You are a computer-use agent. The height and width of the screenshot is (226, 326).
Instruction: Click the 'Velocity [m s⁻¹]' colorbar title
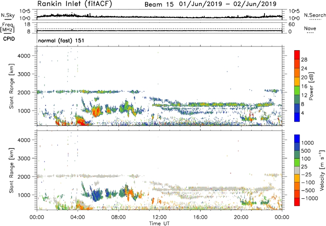(322, 170)
